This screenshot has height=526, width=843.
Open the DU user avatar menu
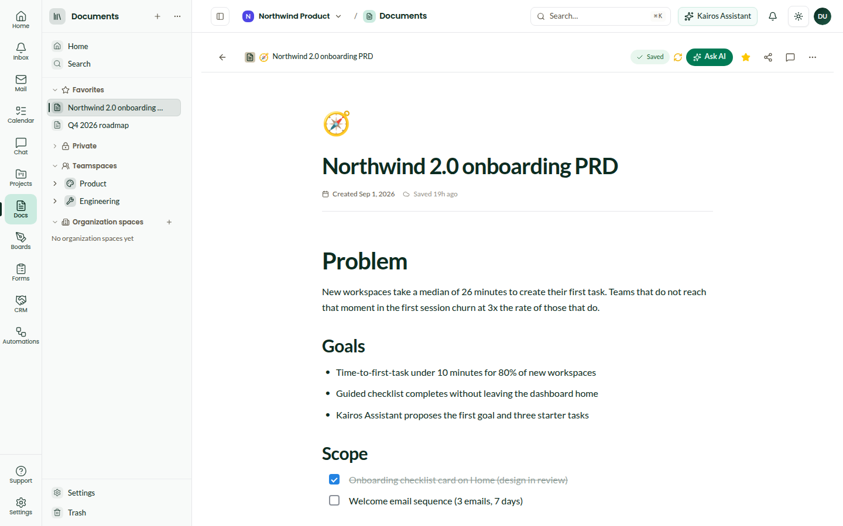823,16
